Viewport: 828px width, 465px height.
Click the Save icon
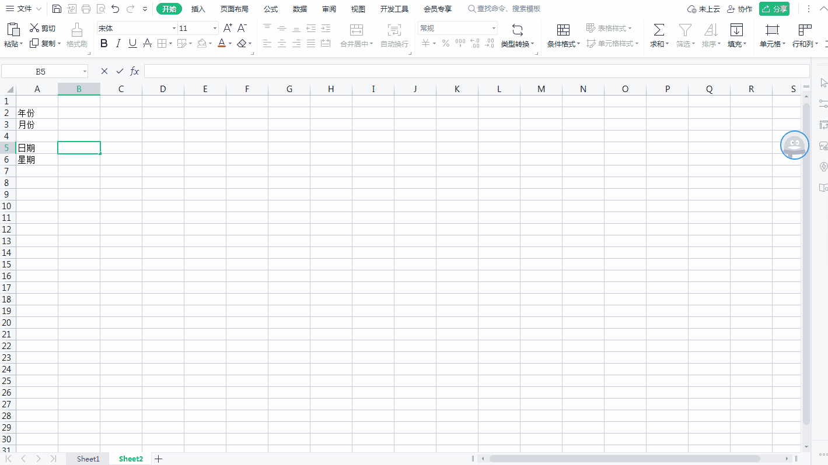[x=57, y=9]
